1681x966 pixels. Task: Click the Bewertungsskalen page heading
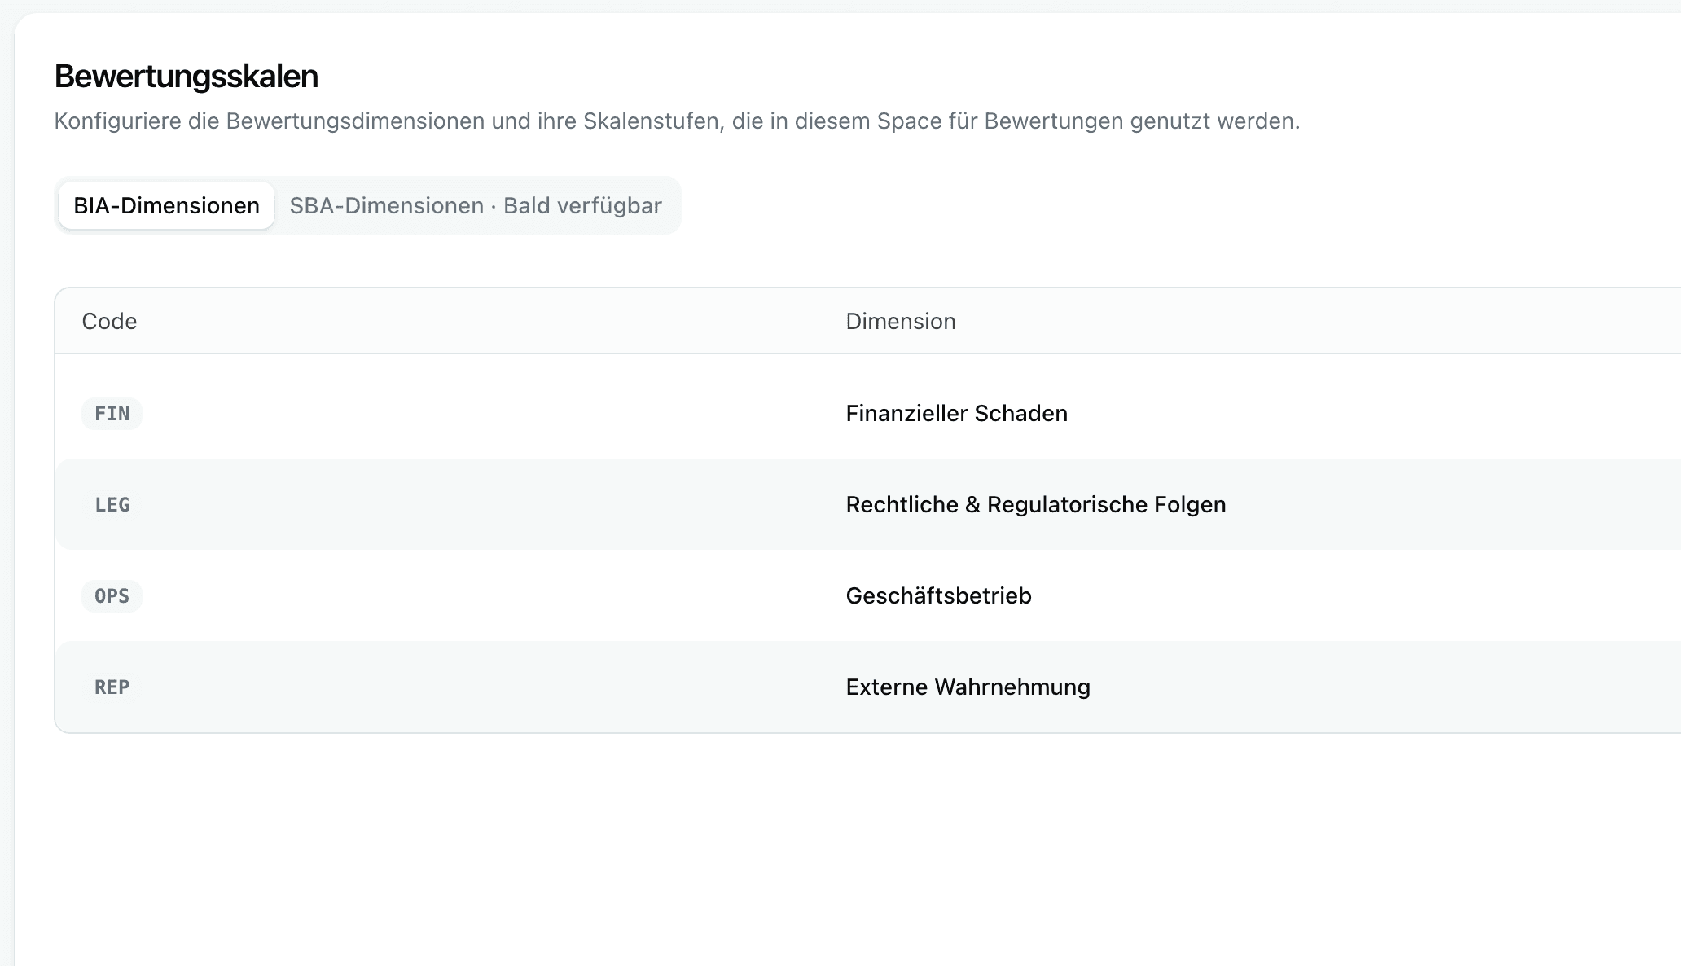tap(186, 76)
